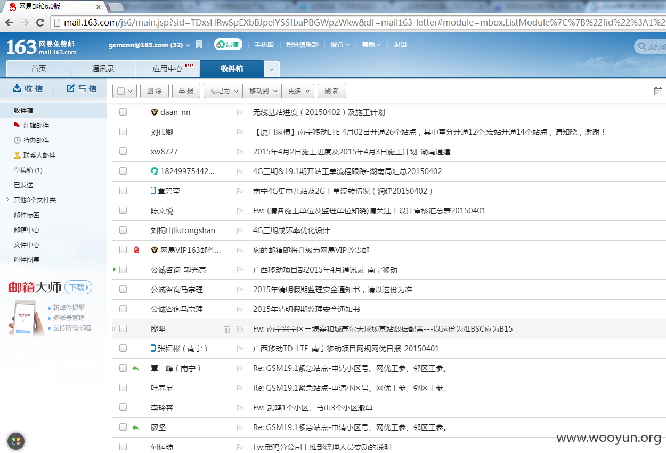Switch to the 首页 tab
The width and height of the screenshot is (666, 453).
(38, 69)
